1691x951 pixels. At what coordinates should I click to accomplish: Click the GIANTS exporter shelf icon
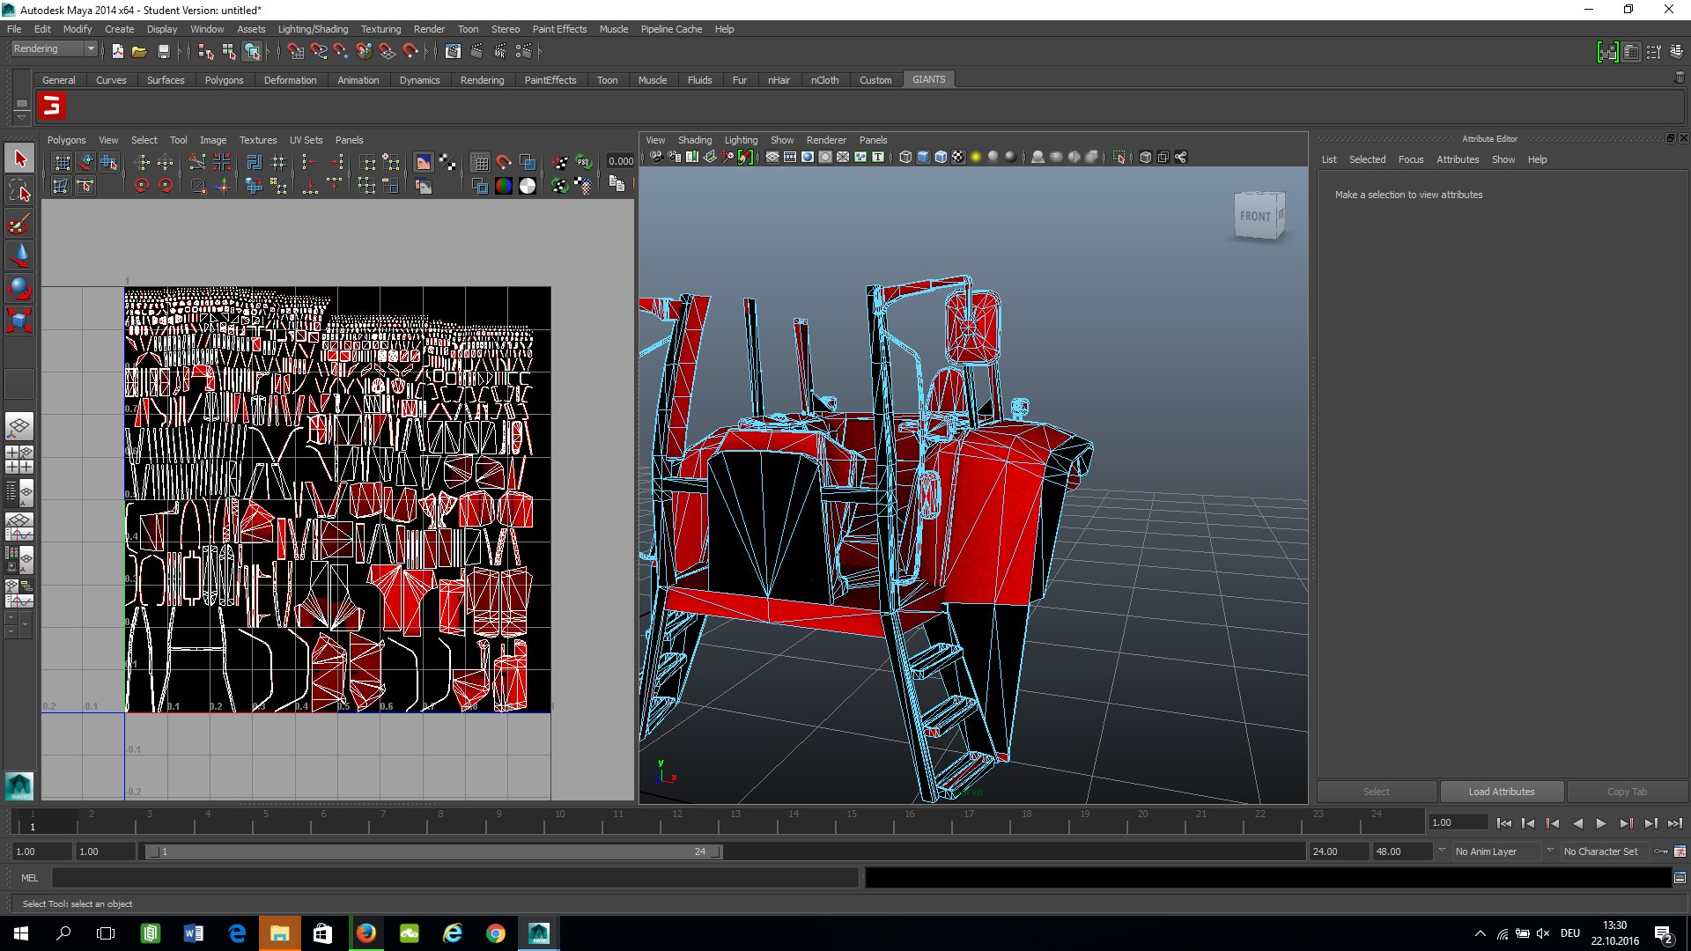(52, 107)
